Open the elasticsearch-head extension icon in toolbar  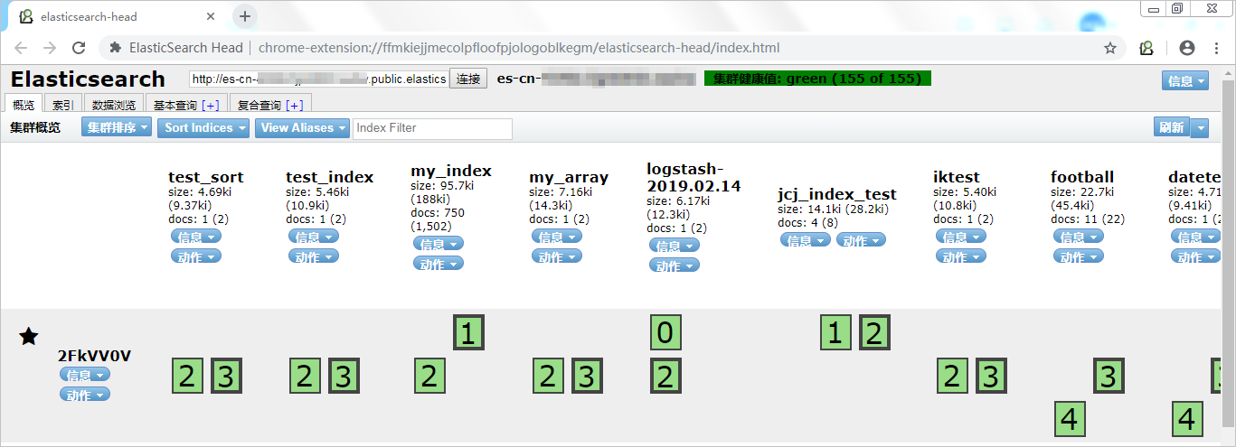[x=1146, y=48]
